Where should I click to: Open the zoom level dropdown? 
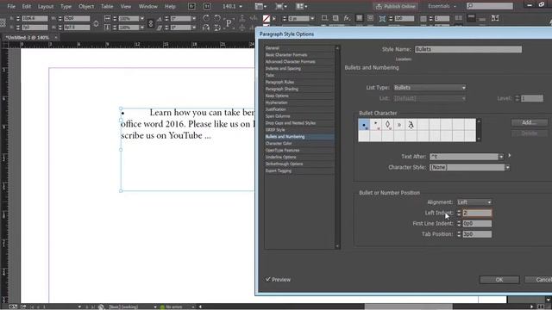click(x=241, y=6)
